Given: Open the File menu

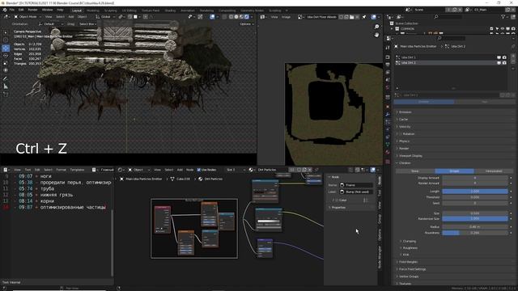Looking at the screenshot, I should point(12,10).
